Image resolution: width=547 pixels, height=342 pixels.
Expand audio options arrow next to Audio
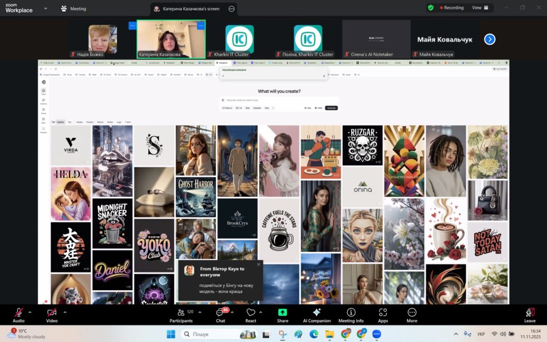(30, 312)
